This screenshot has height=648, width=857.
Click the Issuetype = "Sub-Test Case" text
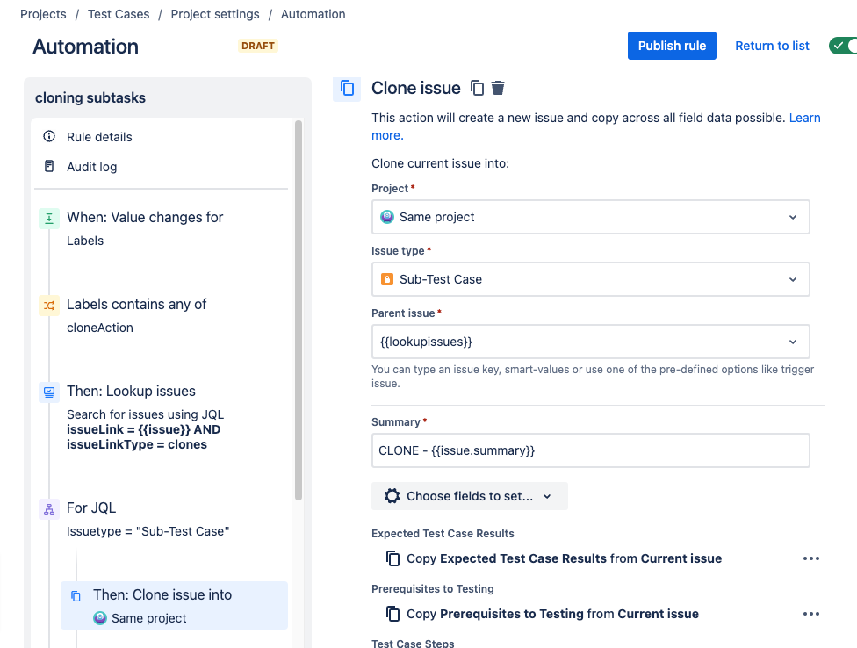148,531
